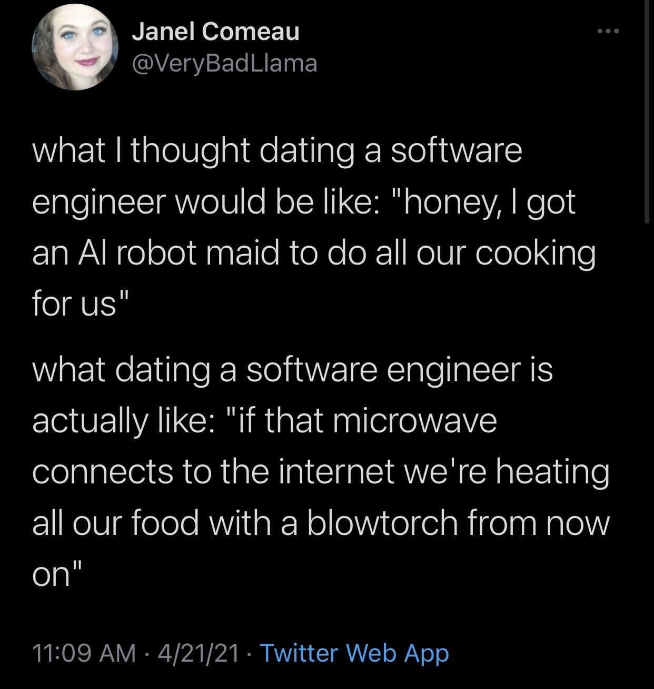
Task: Open the Twitter Web App source link
Action: (x=354, y=653)
